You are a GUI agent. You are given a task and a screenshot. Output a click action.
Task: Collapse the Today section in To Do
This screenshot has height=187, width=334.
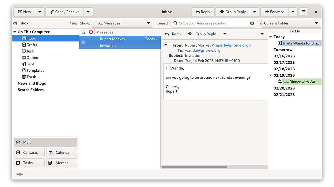[271, 37]
